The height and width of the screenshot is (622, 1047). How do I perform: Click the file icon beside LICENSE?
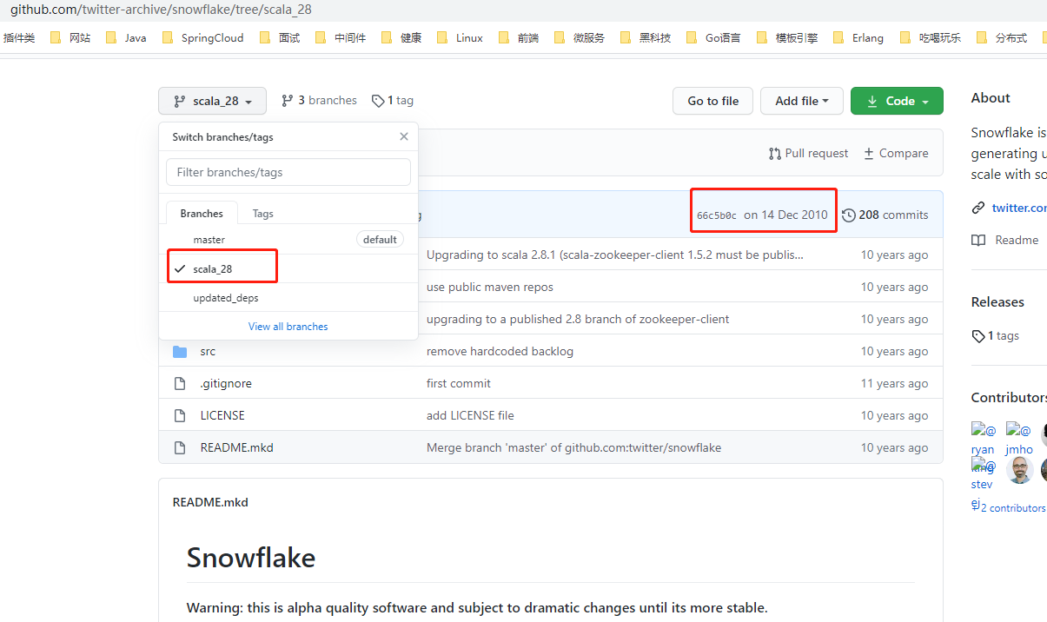pos(180,415)
